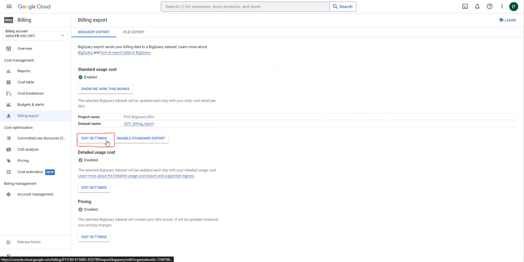This screenshot has width=524, height=262.
Task: Open the user account avatar P
Action: pos(514,7)
